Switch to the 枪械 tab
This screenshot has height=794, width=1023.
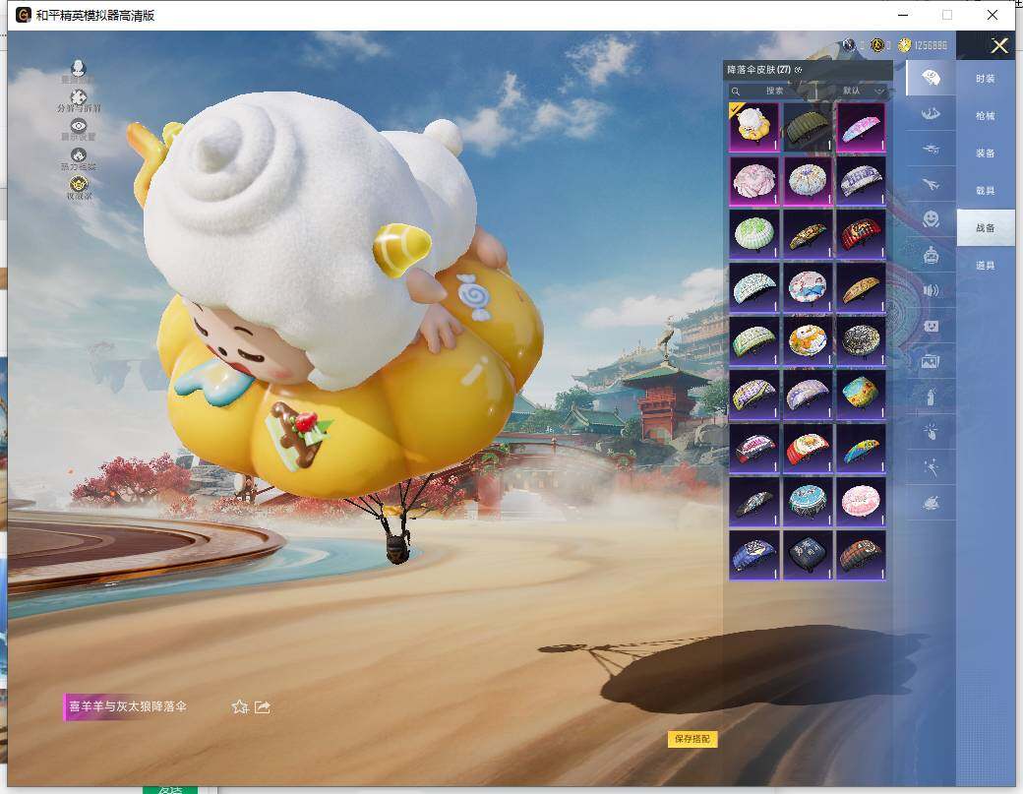click(x=985, y=116)
